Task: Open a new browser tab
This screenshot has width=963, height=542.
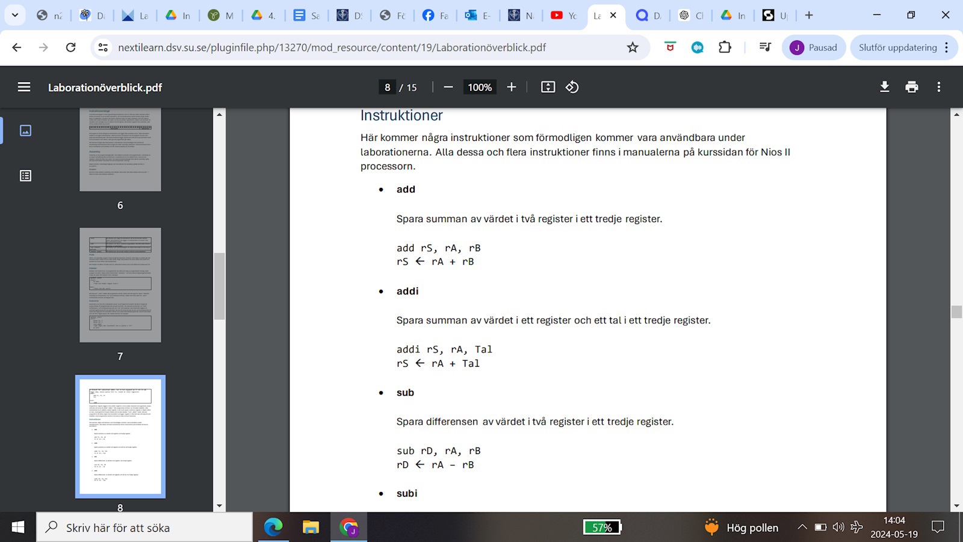Action: (x=809, y=16)
